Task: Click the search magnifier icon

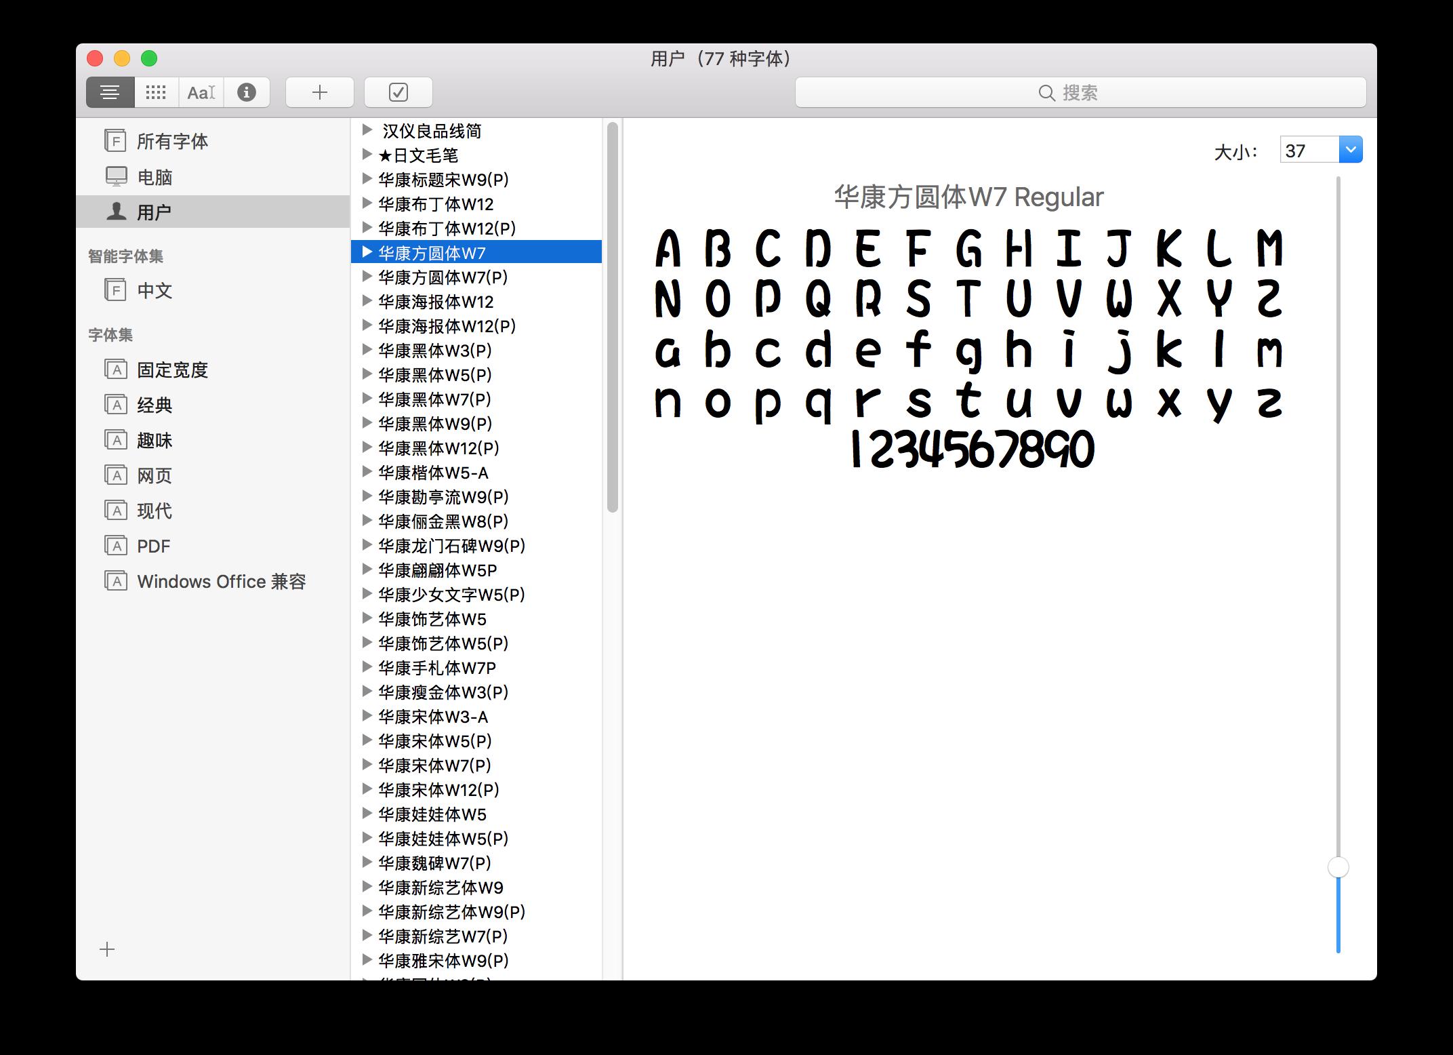Action: point(1046,93)
